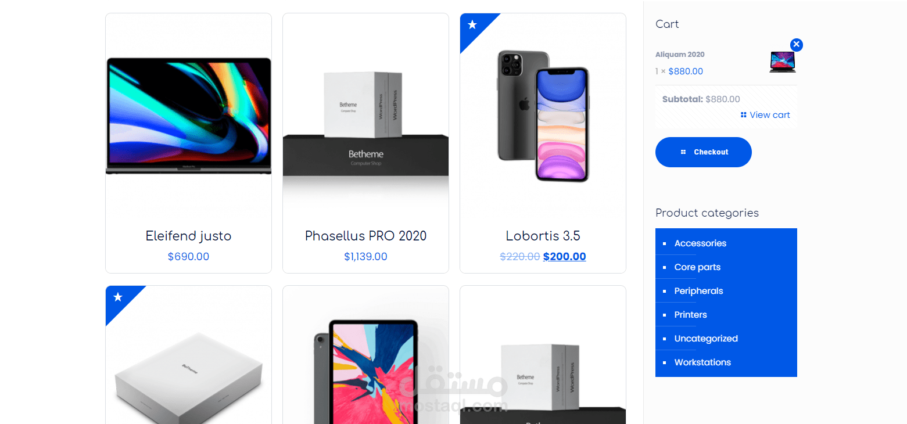The width and height of the screenshot is (907, 424).
Task: Click the Aliquam 2020 cart item name
Action: [680, 55]
